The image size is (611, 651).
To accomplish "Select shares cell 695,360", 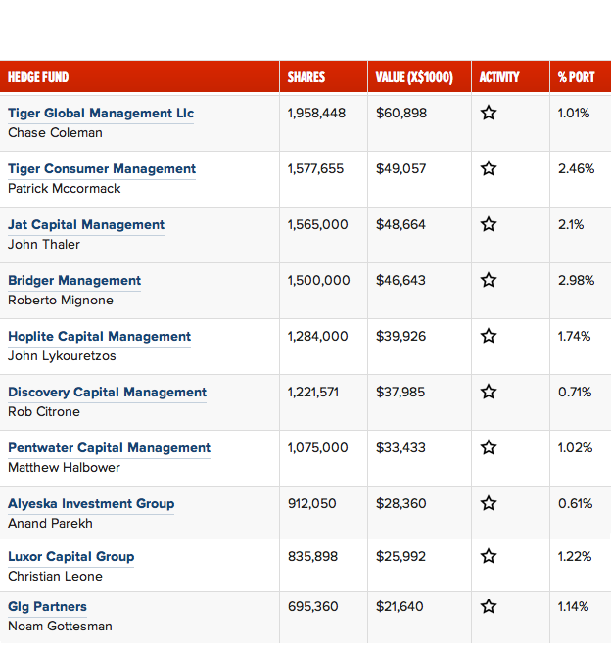I will [312, 606].
